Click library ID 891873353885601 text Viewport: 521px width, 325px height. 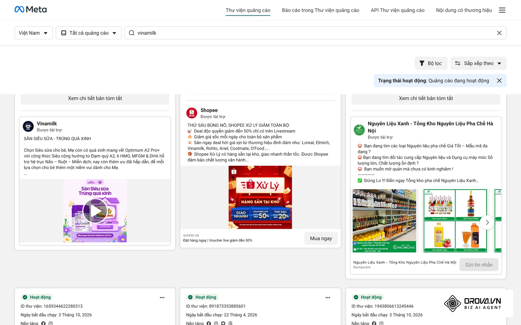216,306
